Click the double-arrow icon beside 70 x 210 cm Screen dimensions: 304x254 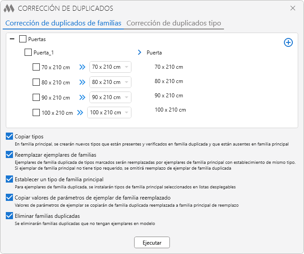pos(82,67)
